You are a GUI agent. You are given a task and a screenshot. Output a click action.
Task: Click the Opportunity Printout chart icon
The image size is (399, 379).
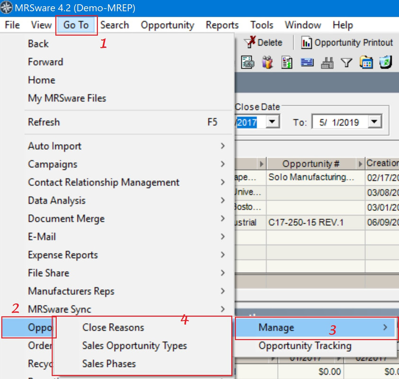(x=306, y=42)
